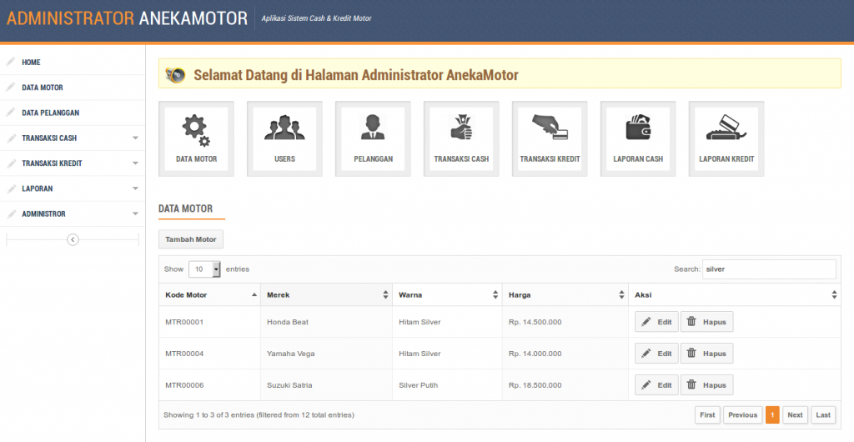Open the Pelanggan person icon tile
The width and height of the screenshot is (854, 442).
pos(373,138)
